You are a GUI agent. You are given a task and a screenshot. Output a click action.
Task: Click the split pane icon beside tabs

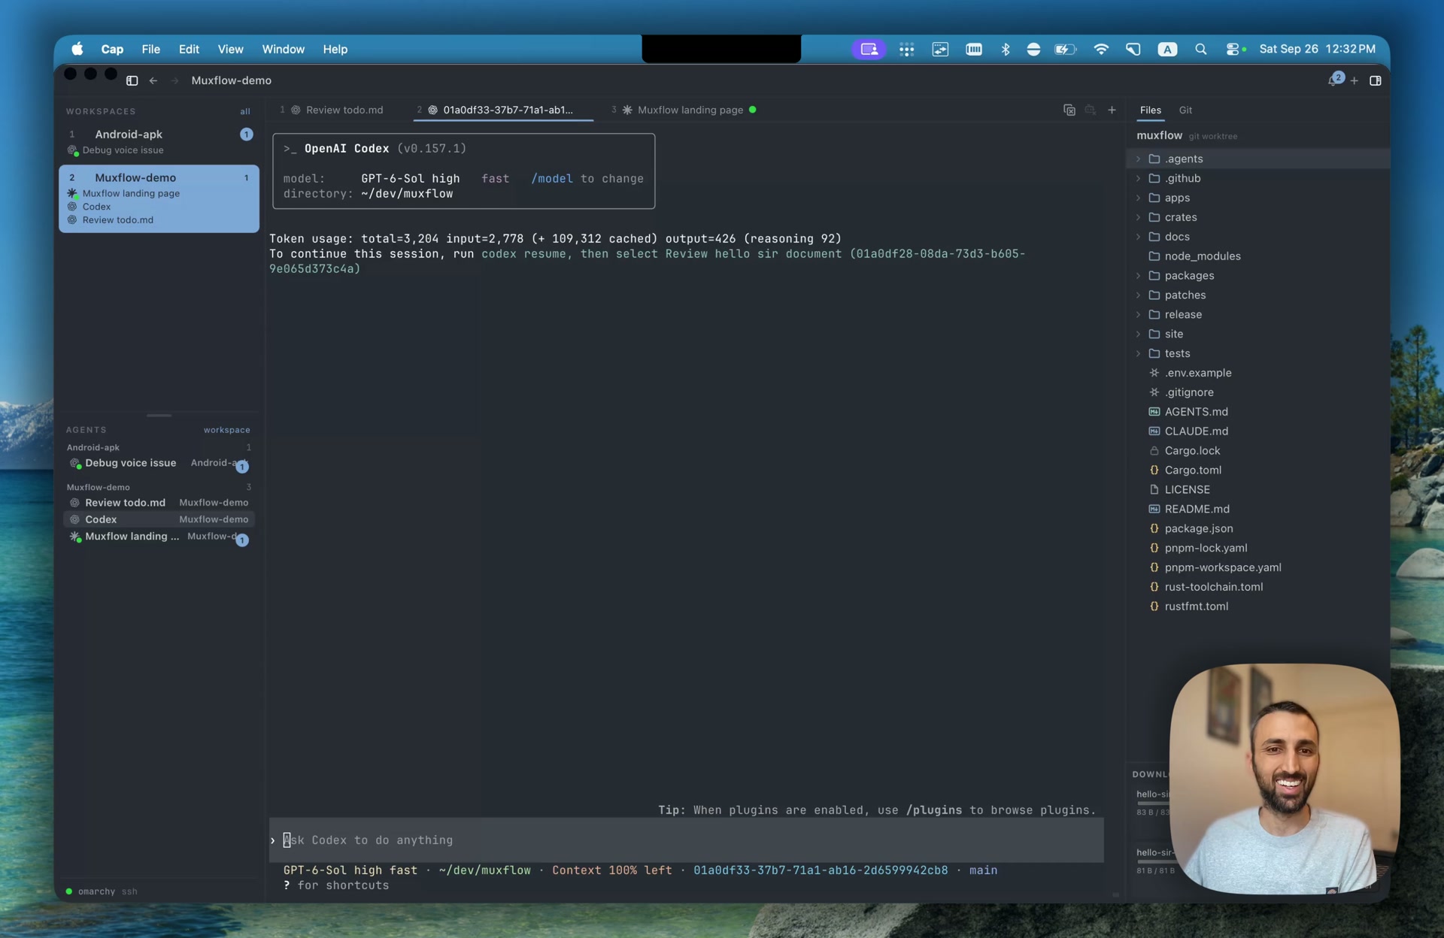coord(1069,110)
